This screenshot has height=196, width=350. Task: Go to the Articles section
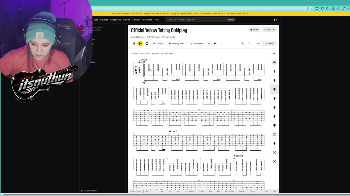click(127, 20)
